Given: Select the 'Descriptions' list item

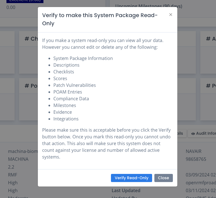Looking at the screenshot, I should (x=66, y=65).
